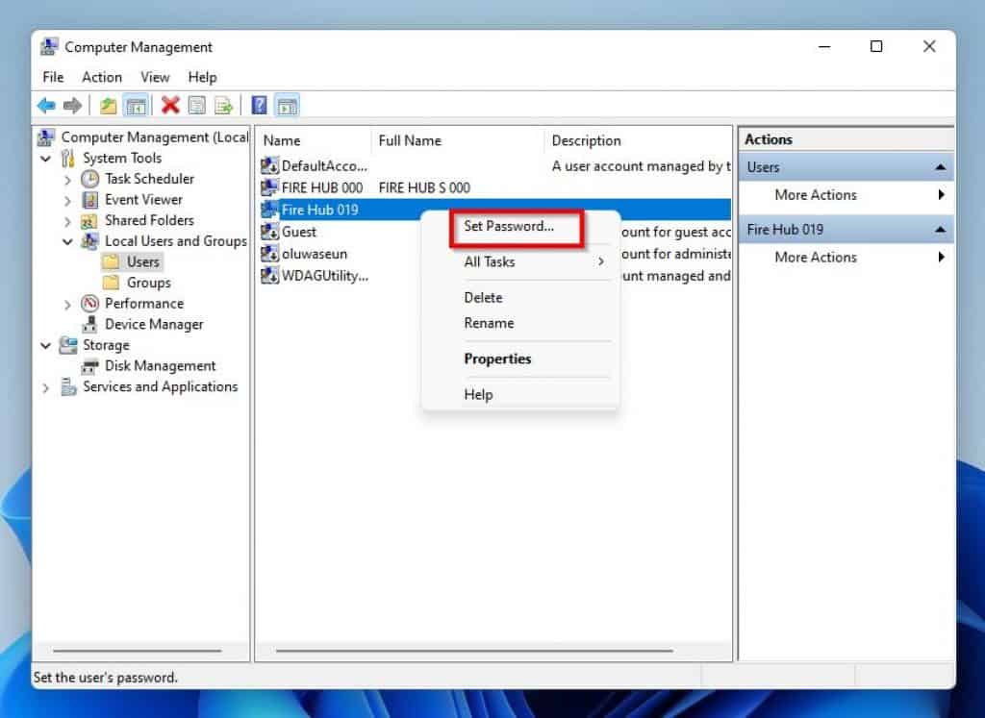Collapse the System Tools tree node
The image size is (985, 718).
(46, 159)
